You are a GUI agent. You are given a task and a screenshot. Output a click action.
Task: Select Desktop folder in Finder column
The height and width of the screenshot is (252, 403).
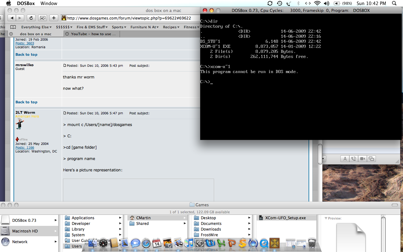[x=222, y=218]
